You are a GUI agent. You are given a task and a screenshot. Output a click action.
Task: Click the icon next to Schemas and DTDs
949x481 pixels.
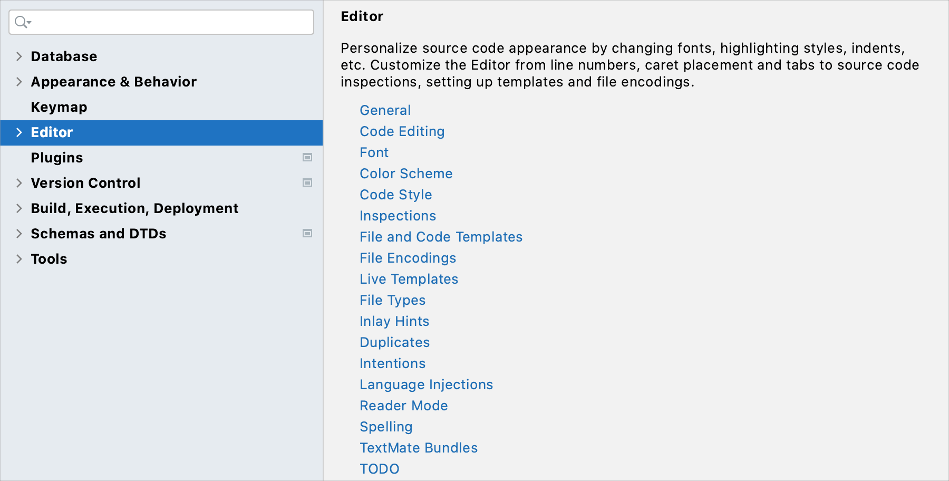point(307,233)
